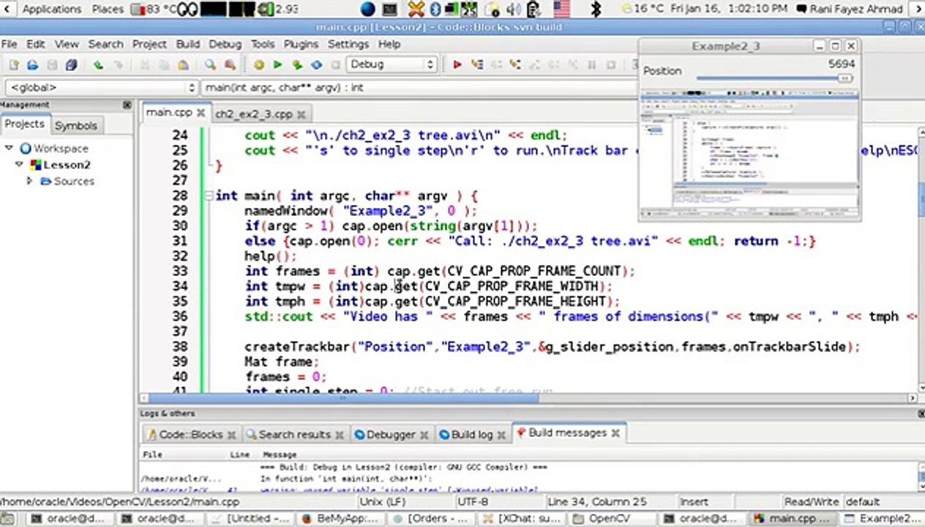925x527 pixels.
Task: Click the volume speaker tray icon
Action: coord(515,9)
